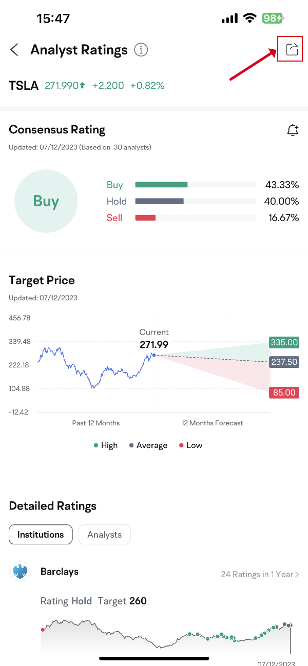Tap the battery status icon
The height and width of the screenshot is (666, 308).
tap(272, 18)
